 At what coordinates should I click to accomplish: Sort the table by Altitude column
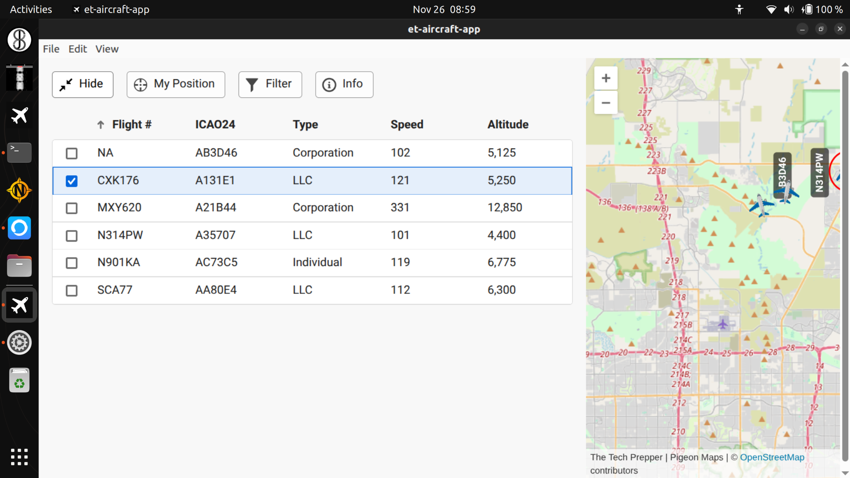point(508,125)
